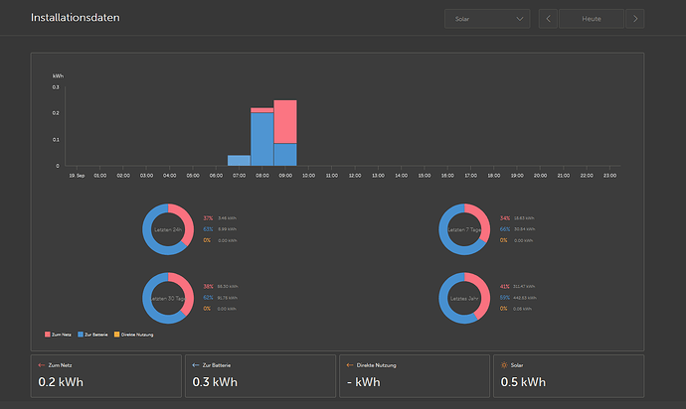Click the kWh label on the y-axis

tap(58, 76)
